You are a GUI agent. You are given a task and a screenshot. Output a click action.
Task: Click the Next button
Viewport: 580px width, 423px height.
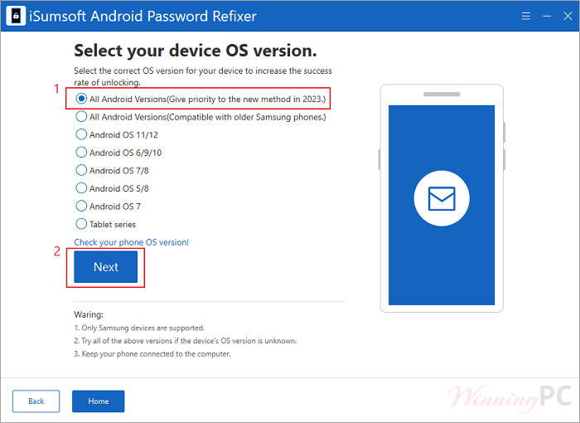click(x=106, y=267)
